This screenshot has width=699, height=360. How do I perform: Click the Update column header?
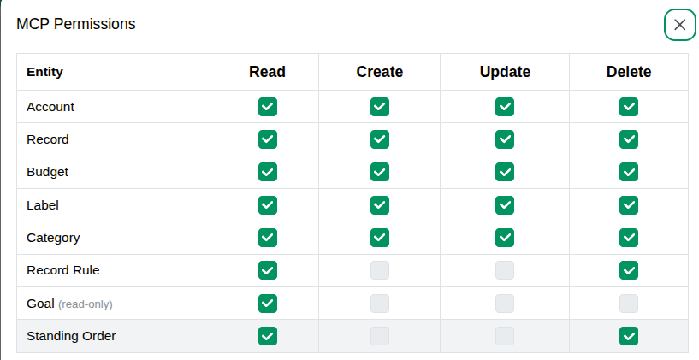505,72
